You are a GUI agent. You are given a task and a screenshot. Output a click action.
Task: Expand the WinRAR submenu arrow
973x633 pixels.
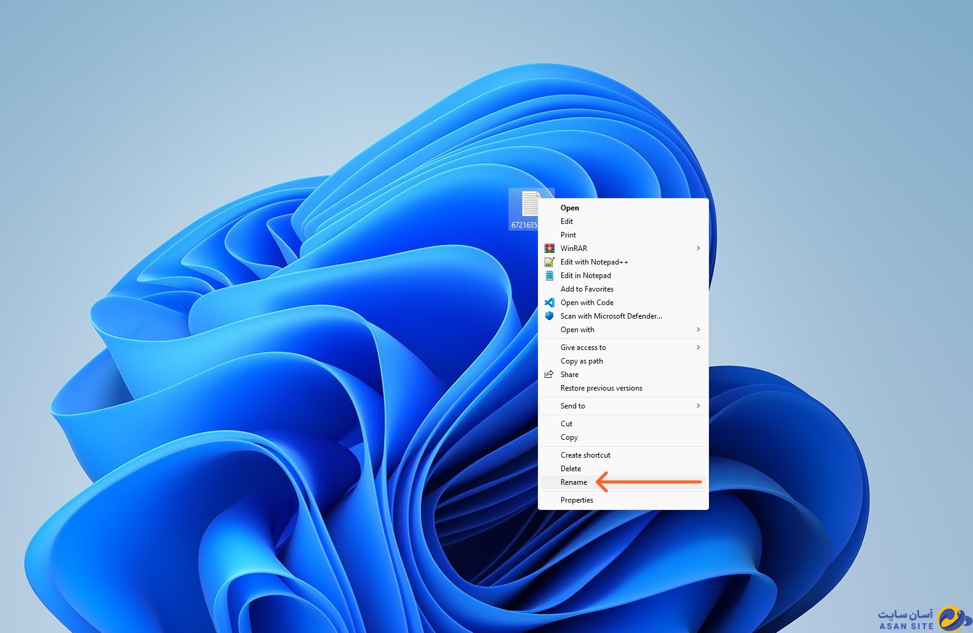[x=698, y=249]
